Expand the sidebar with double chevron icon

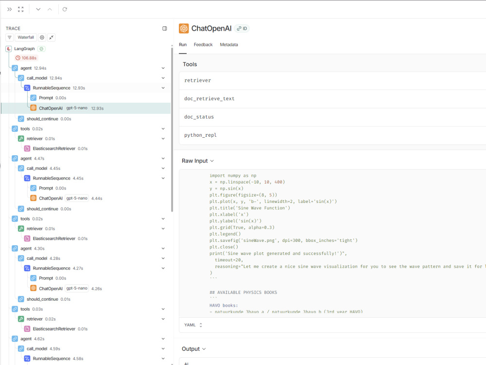tap(10, 9)
